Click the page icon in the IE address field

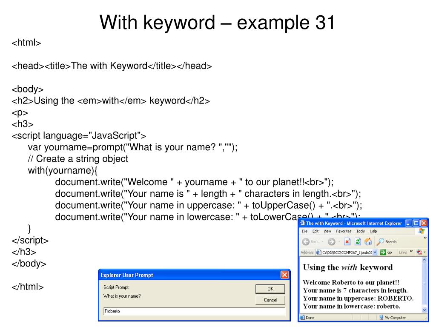(x=318, y=252)
